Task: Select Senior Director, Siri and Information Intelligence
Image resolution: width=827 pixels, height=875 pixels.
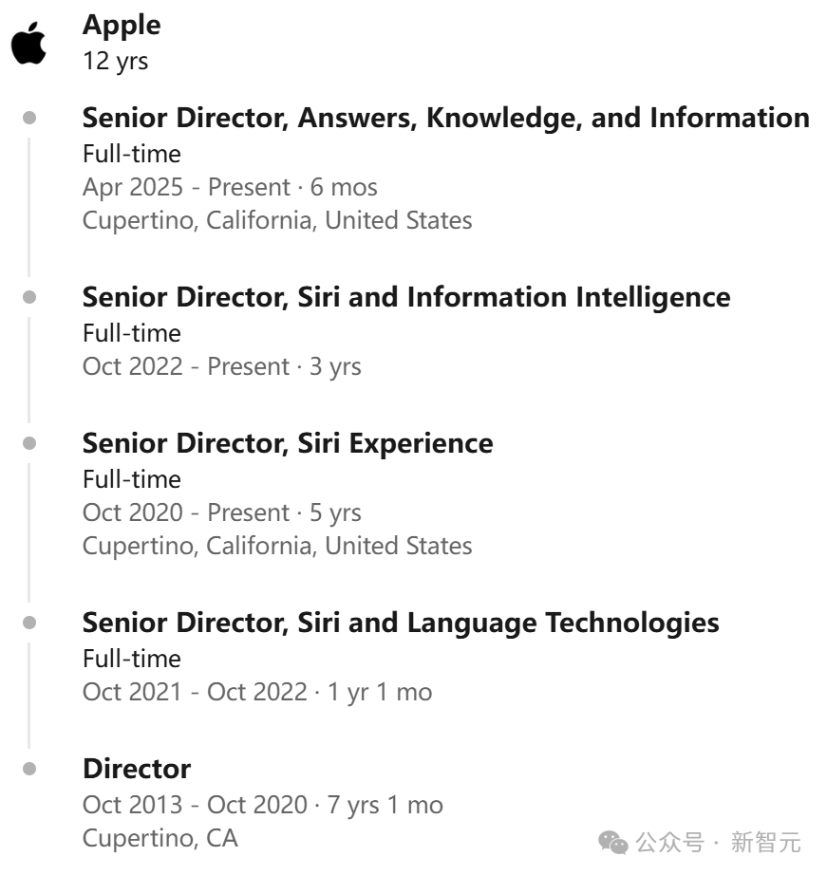Action: 406,297
